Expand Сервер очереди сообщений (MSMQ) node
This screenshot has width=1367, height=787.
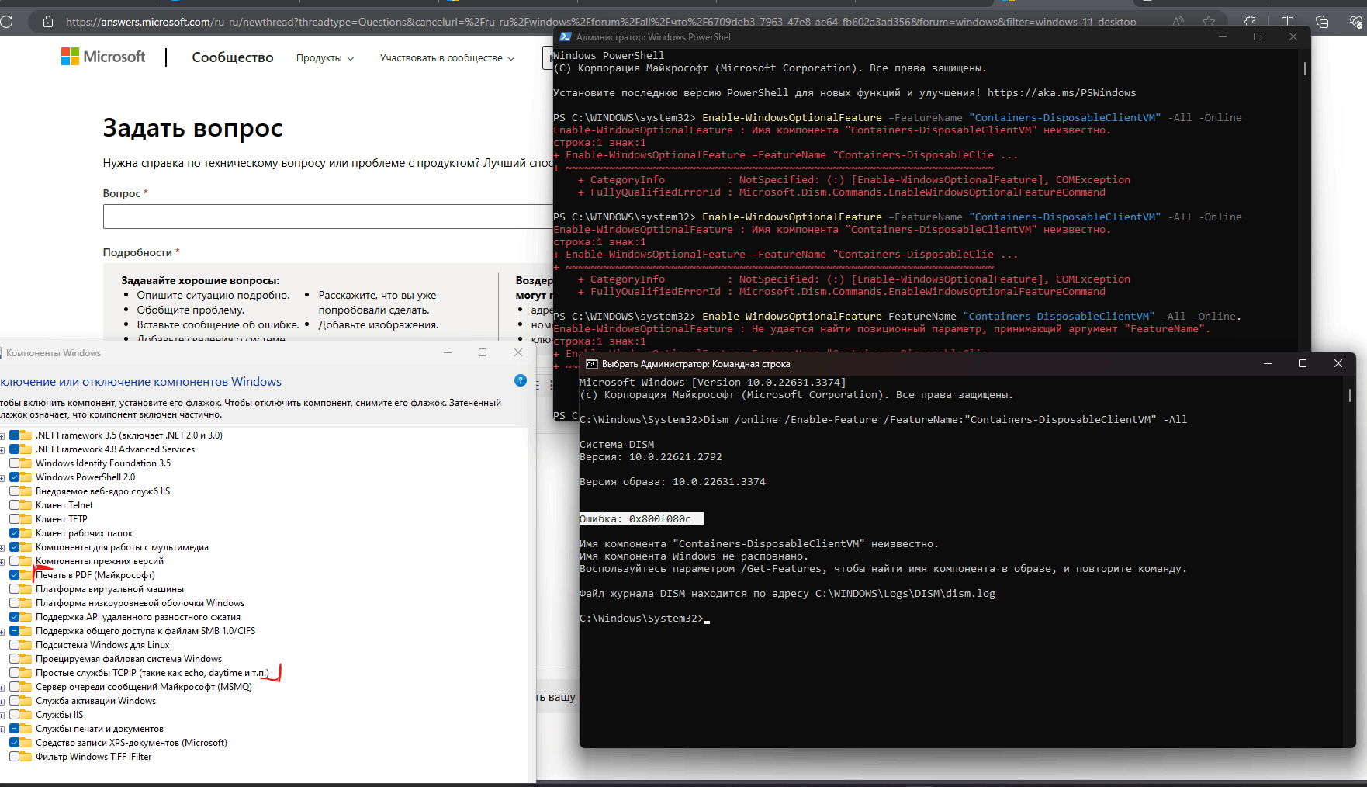2,687
